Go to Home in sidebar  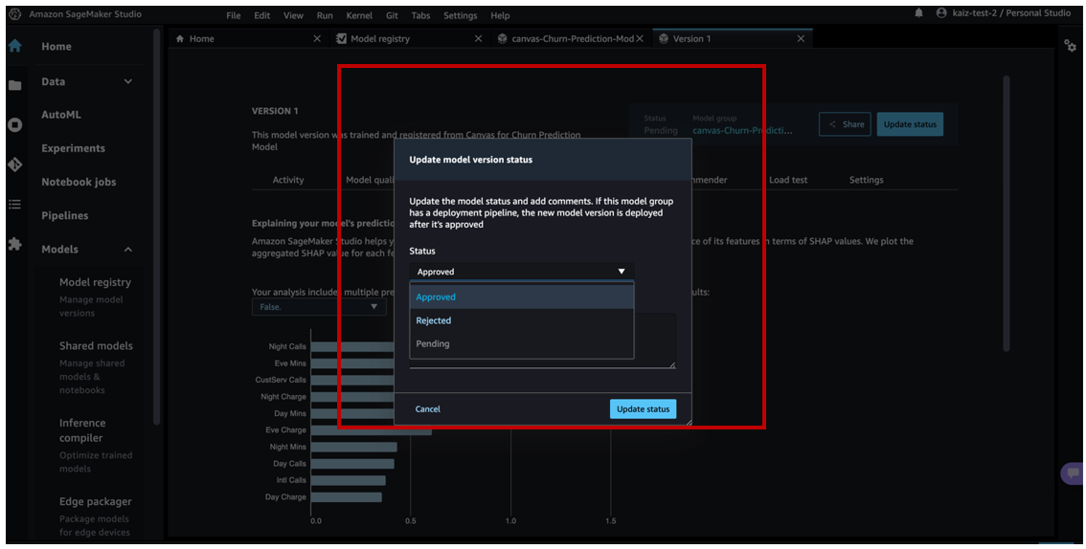pyautogui.click(x=57, y=46)
